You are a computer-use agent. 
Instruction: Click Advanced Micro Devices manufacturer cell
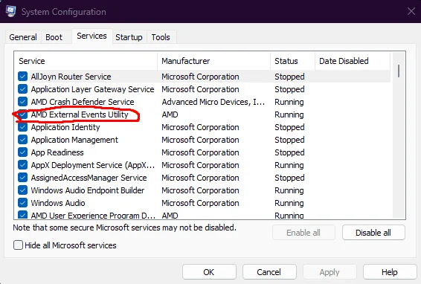[x=213, y=102]
